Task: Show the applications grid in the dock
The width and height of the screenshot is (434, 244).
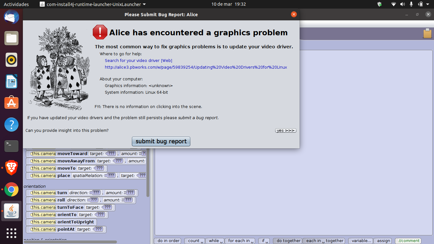Action: coord(11,233)
